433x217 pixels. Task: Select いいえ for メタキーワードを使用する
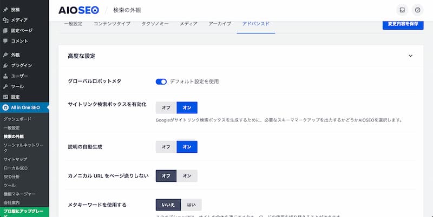tap(168, 205)
